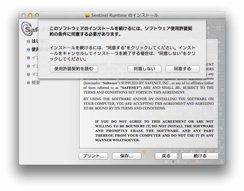244x191 pixels.
Task: Click the 続ける continue button
Action: click(200, 156)
